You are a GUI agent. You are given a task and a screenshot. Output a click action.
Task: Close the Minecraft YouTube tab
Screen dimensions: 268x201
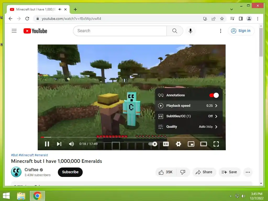65,9
